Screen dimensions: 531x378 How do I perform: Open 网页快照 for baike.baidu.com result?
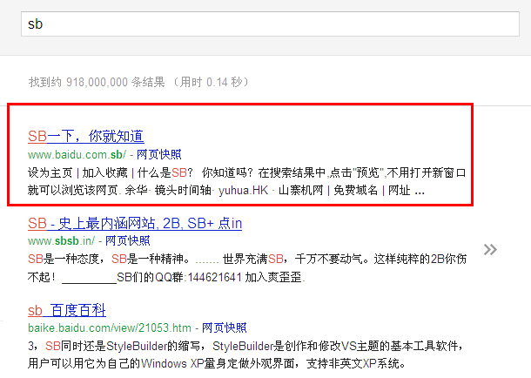pyautogui.click(x=225, y=327)
